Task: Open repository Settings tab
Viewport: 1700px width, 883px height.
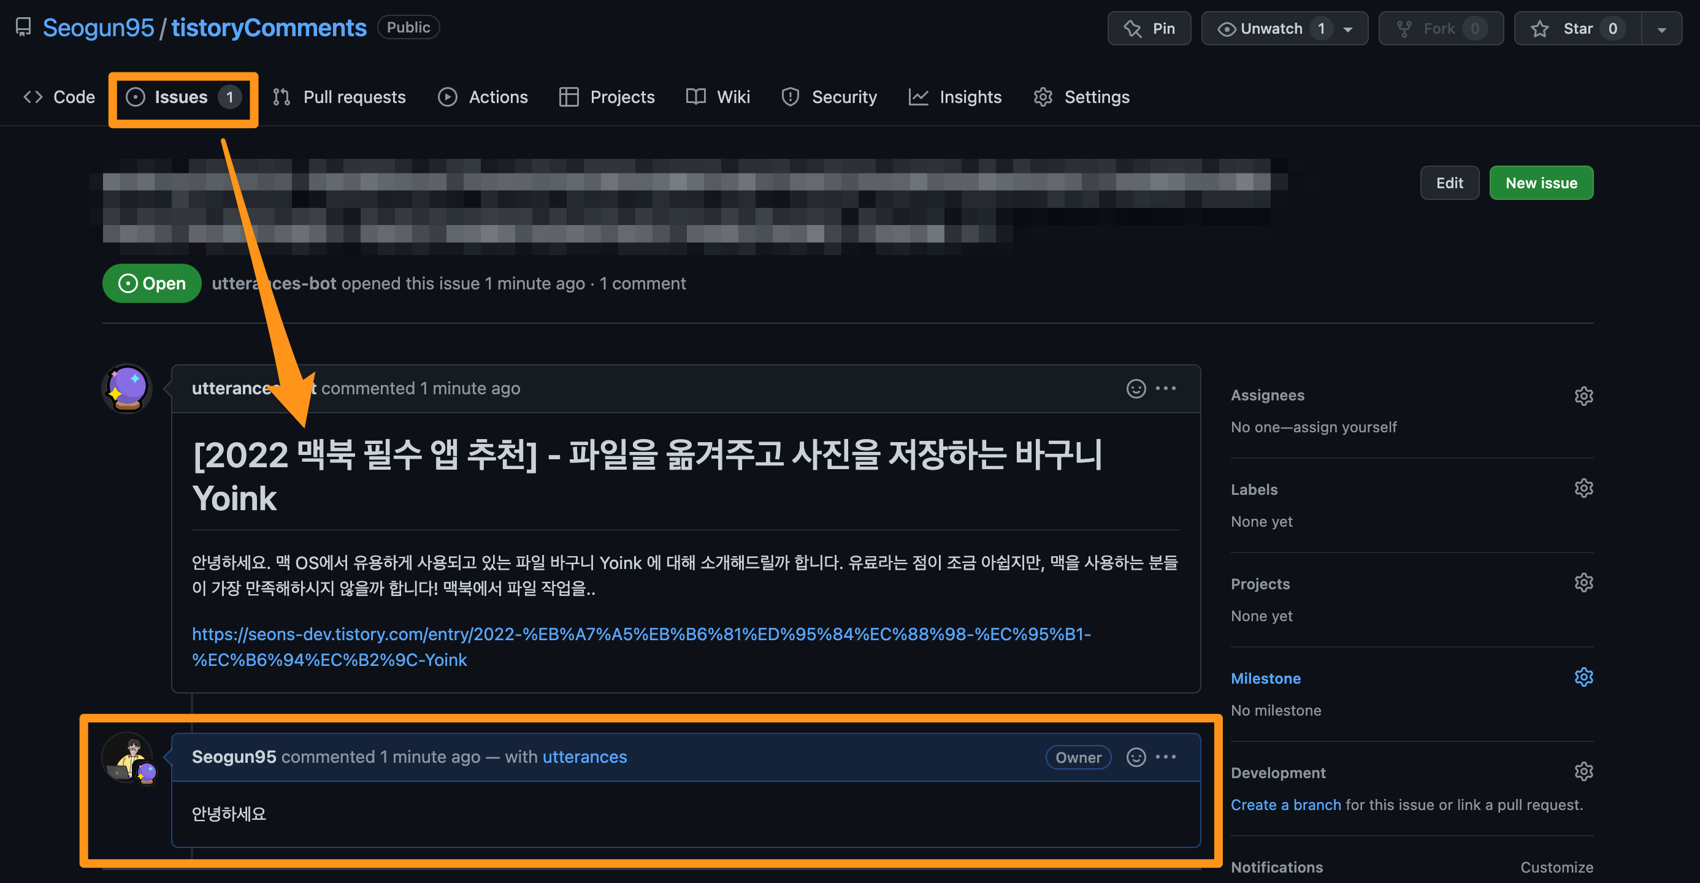Action: (1082, 97)
